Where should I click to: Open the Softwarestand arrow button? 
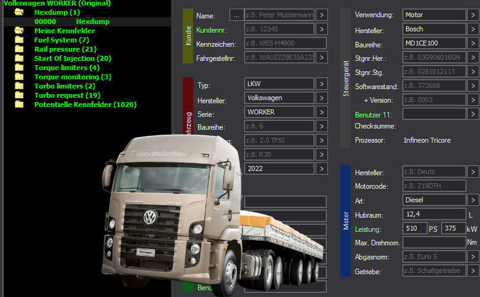pos(474,85)
